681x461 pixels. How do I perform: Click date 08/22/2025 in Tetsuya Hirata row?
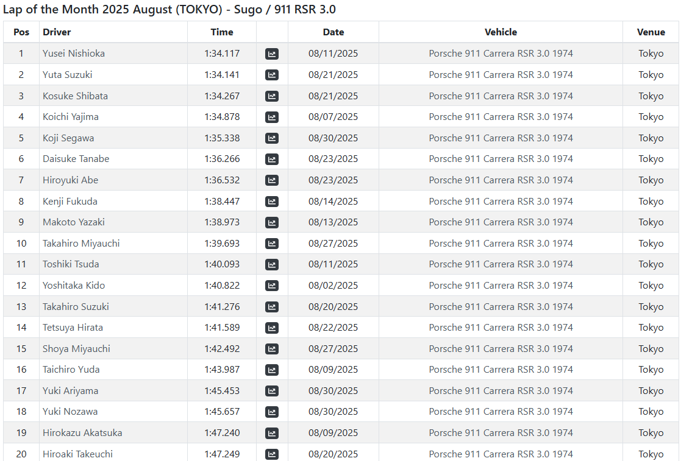tap(333, 328)
